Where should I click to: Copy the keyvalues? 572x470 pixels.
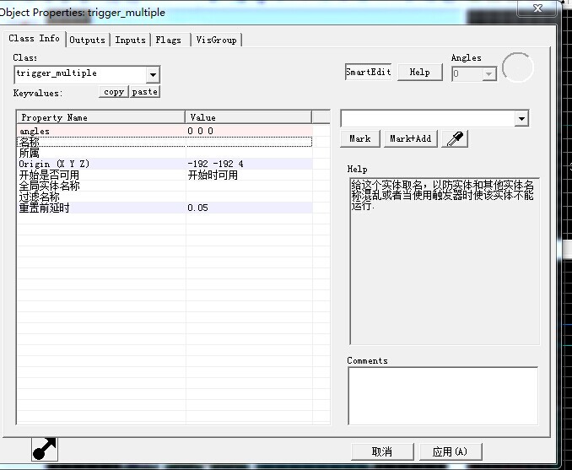114,92
